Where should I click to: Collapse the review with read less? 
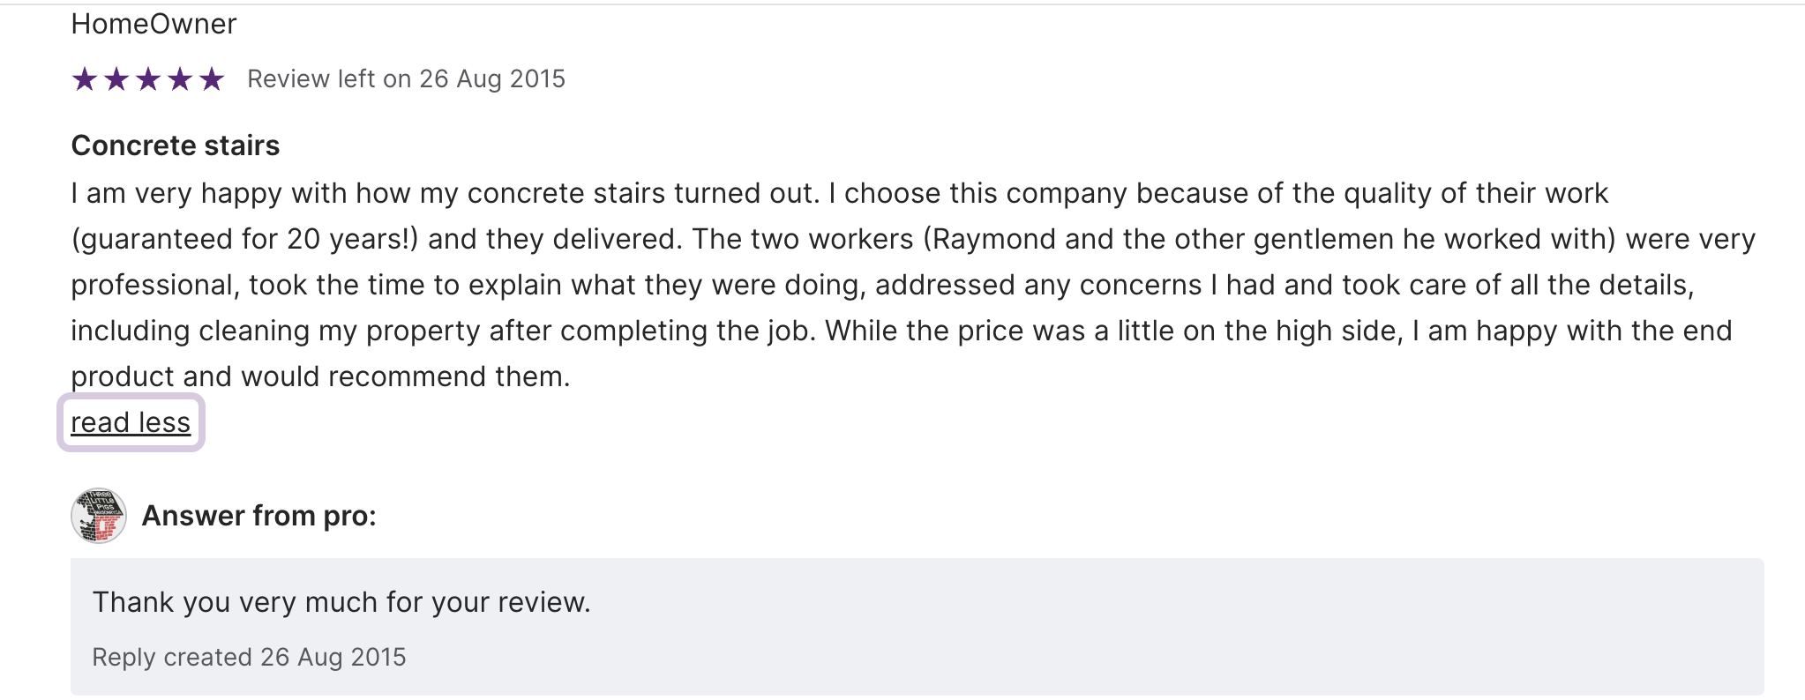pos(131,422)
